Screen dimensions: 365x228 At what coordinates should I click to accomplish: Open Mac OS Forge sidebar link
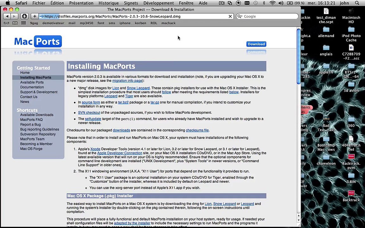point(31,149)
